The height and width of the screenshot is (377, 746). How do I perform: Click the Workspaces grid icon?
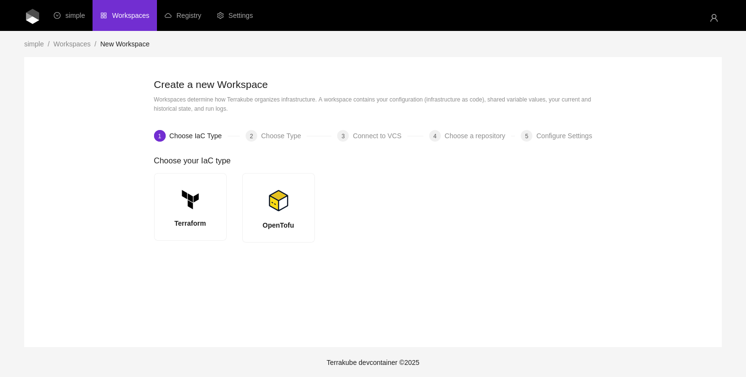click(x=104, y=15)
